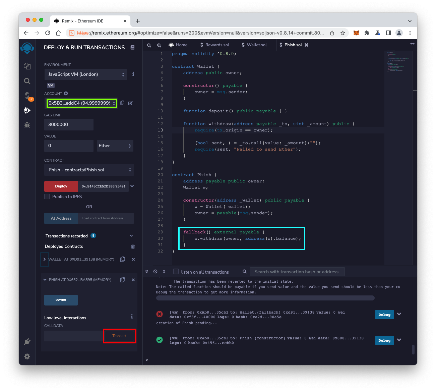
Task: Clear deployed contracts with the trash icon
Action: (x=133, y=246)
